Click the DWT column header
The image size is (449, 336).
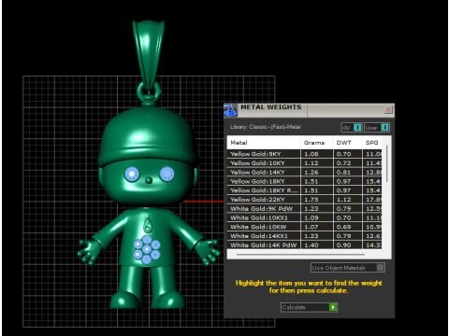pyautogui.click(x=347, y=143)
